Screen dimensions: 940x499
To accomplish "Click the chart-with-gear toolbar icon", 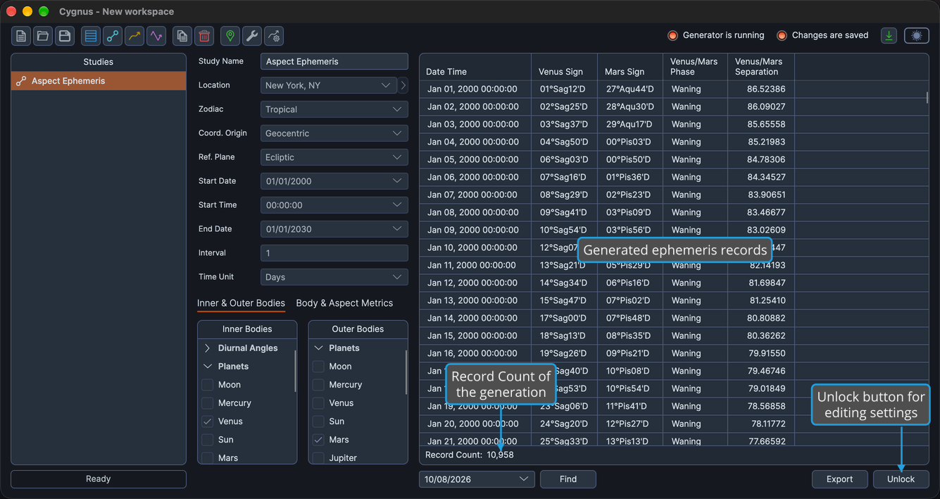I will pos(274,36).
